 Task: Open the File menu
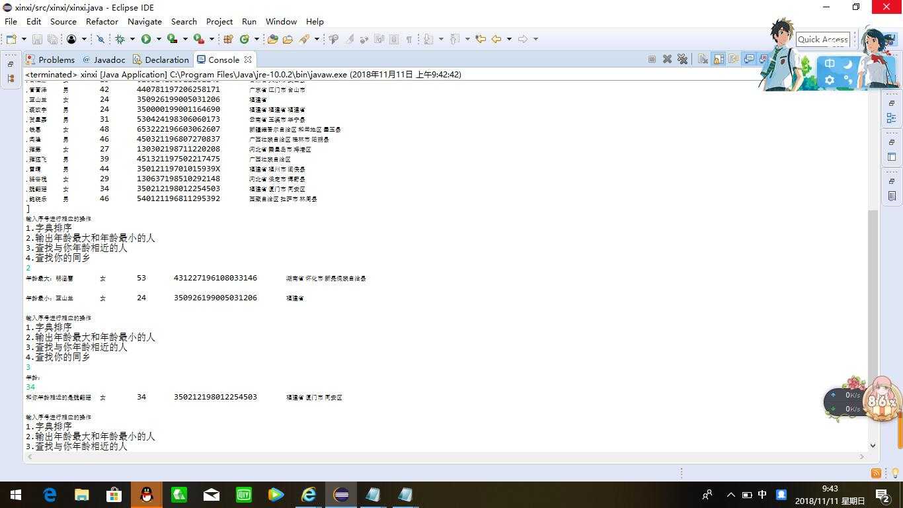pyautogui.click(x=11, y=21)
